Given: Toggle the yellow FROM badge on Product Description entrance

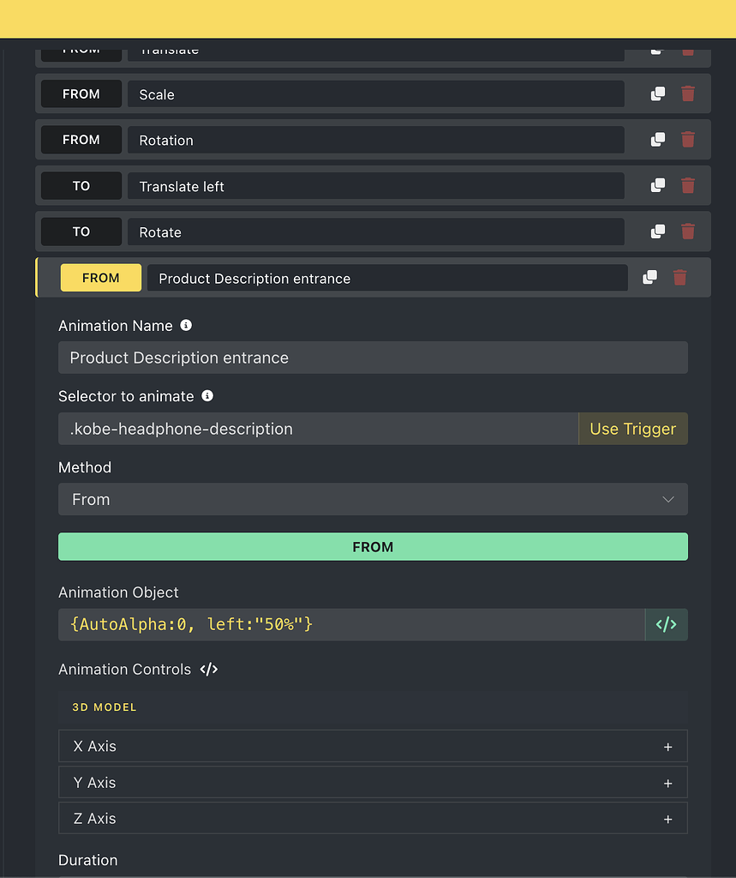Looking at the screenshot, I should [100, 277].
